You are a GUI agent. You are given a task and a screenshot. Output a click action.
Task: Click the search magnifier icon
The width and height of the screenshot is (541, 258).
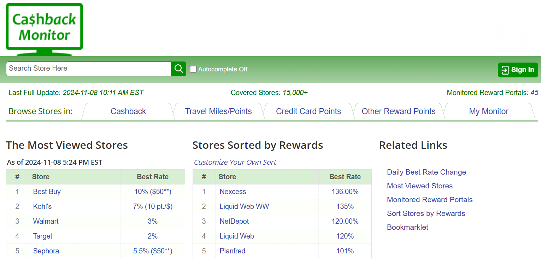pos(178,69)
